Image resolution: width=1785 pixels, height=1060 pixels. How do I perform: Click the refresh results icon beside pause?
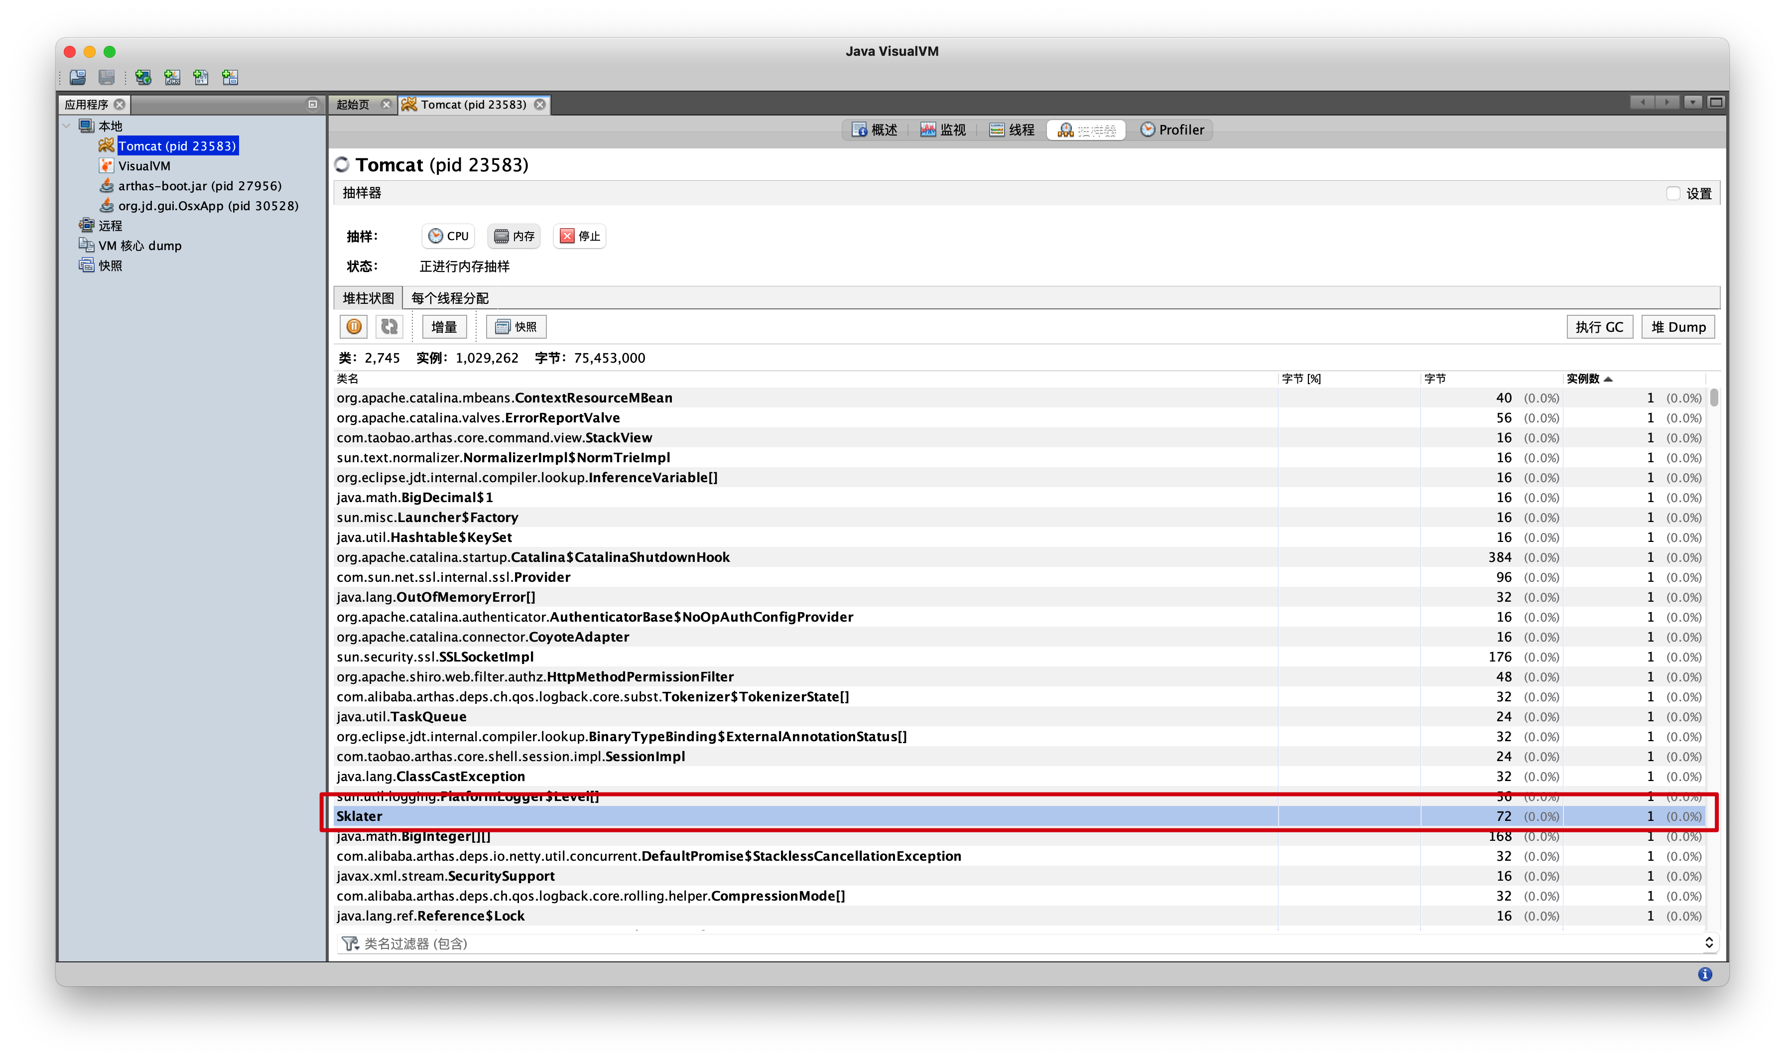point(389,326)
